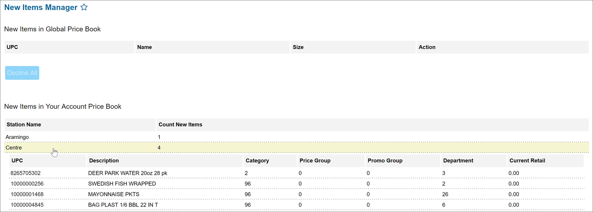Open the BAG PLAST 1/6 BBL 22 IN T item
Image resolution: width=593 pixels, height=212 pixels.
123,205
